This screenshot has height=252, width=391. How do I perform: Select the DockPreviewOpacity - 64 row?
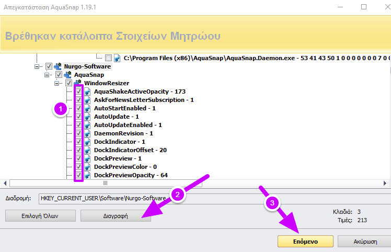tap(131, 175)
